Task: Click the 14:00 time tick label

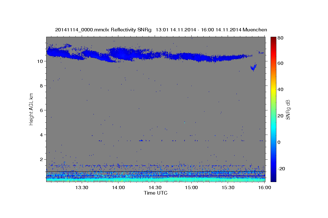Action: coord(118,187)
